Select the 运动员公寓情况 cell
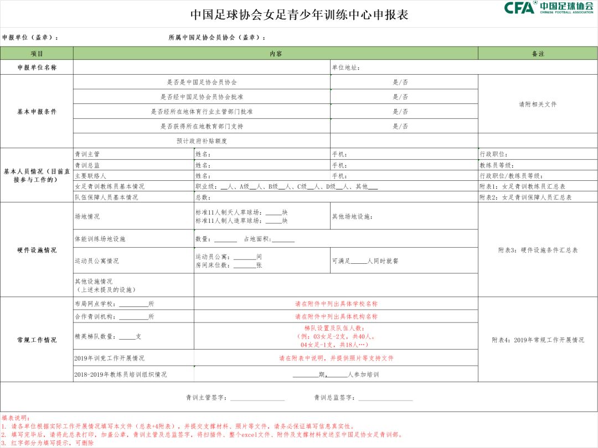 pos(134,261)
